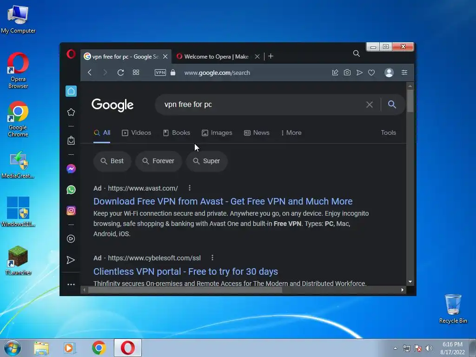476x357 pixels.
Task: Open the profile account icon
Action: pos(389,72)
